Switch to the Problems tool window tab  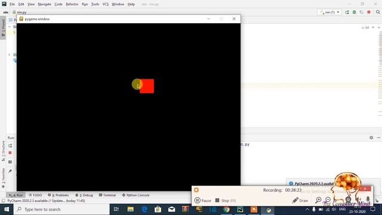click(58, 195)
